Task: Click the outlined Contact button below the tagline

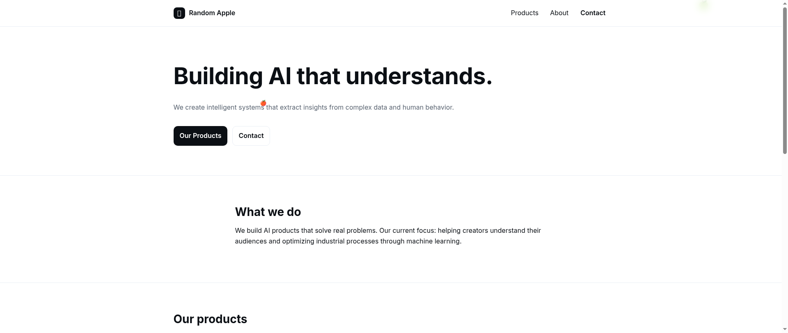Action: pyautogui.click(x=251, y=136)
